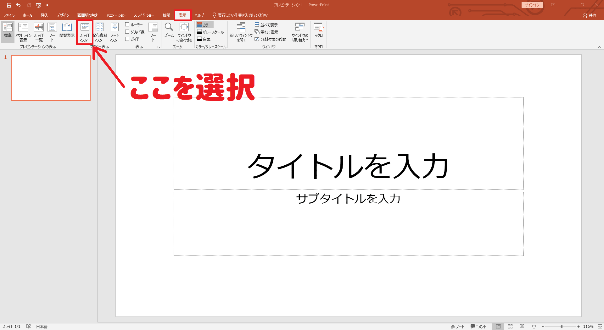Click the Sign in (サインイン) button

[x=532, y=5]
